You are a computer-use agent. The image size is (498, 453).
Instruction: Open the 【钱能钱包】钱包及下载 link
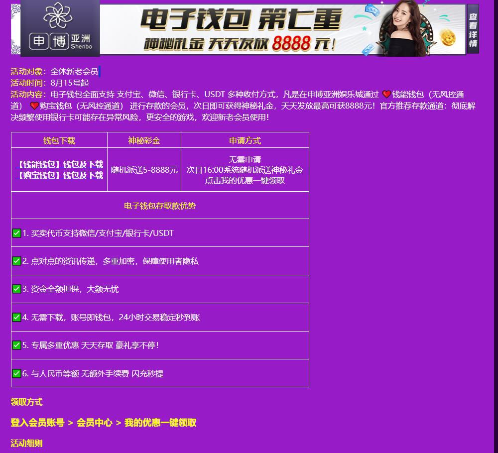coord(59,164)
